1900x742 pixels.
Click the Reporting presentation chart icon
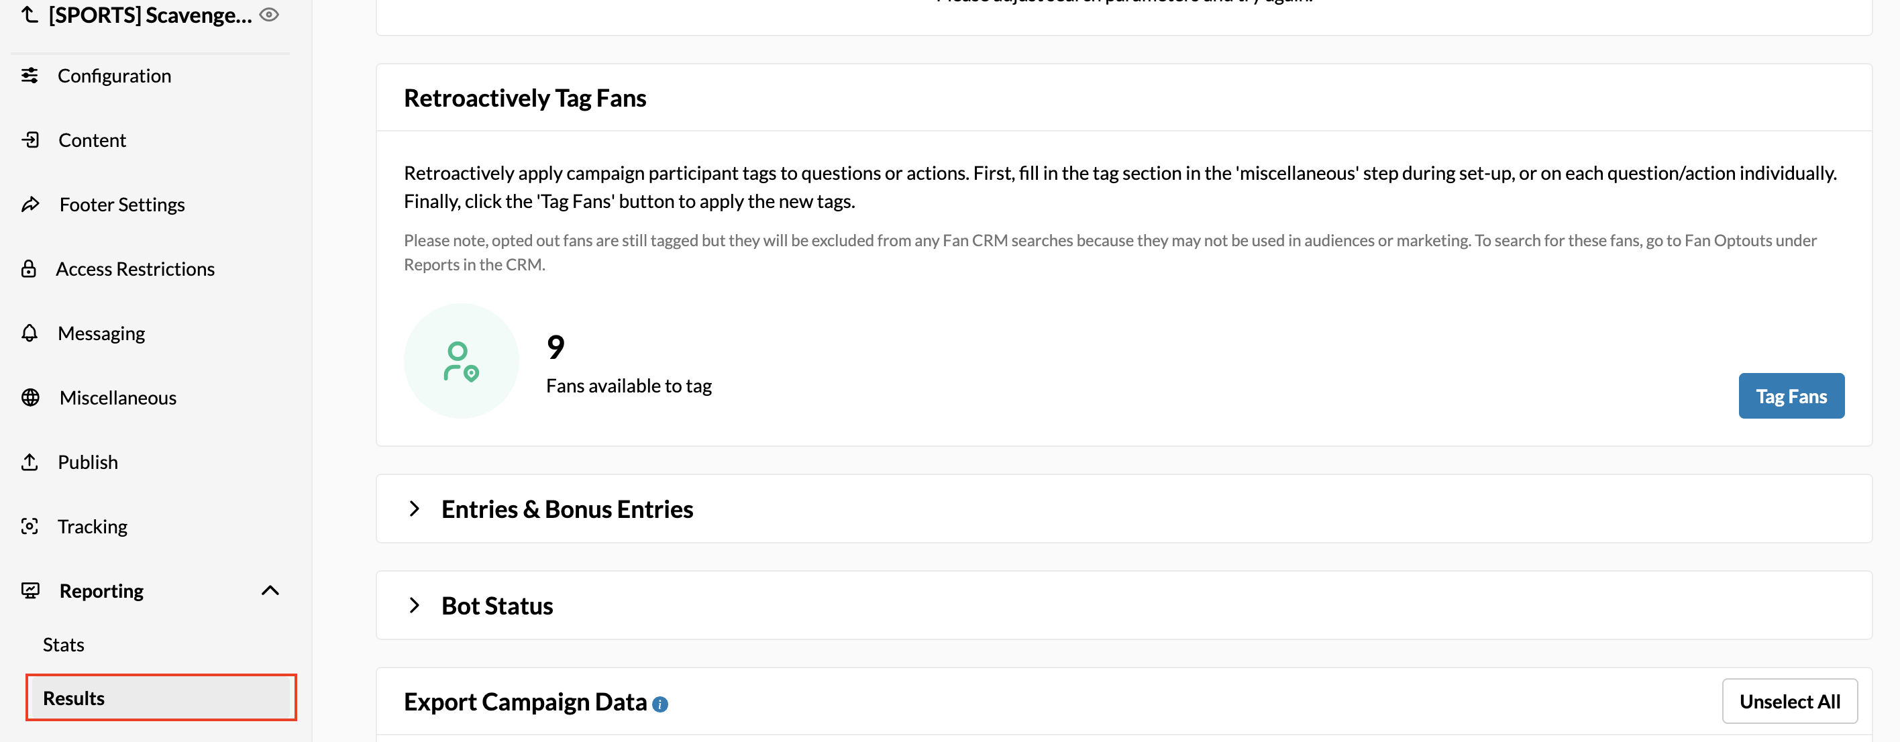(30, 590)
